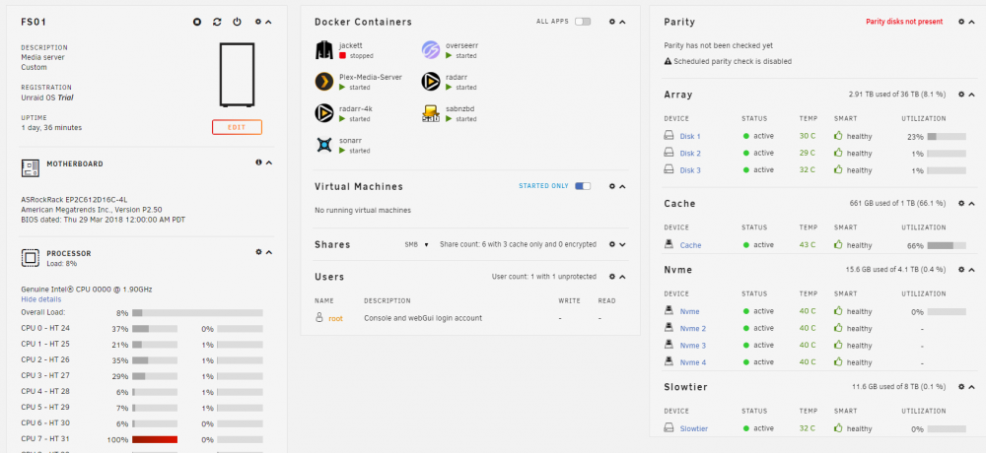Screen dimensions: 986x453
Task: Collapse the Parity section chevron
Action: click(x=972, y=22)
